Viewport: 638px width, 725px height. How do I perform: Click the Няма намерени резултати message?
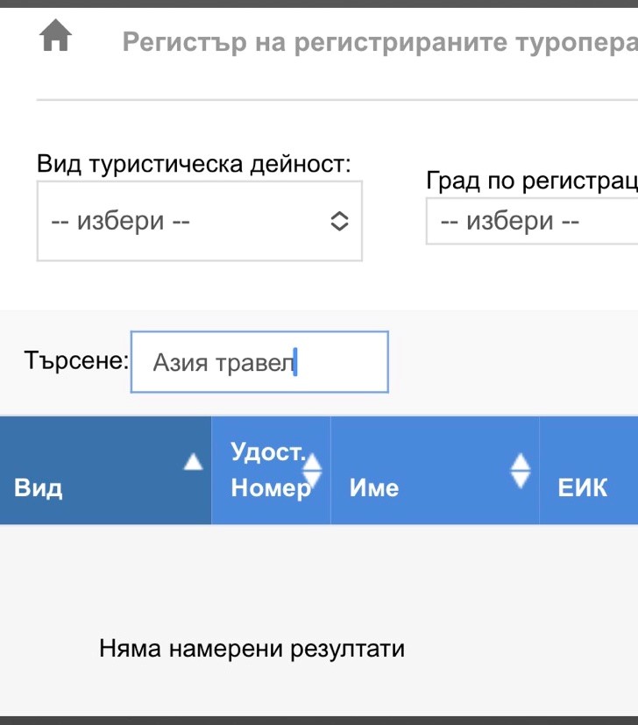tap(252, 649)
